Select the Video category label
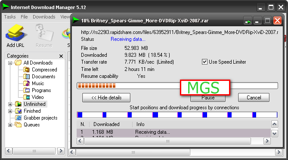This screenshot has height=160, width=288. 37,97
